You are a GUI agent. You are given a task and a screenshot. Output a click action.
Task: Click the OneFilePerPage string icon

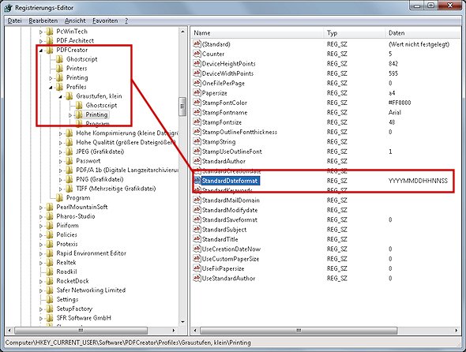[x=197, y=83]
